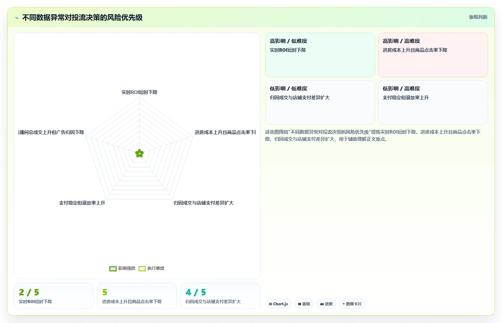Open the 高影响 / 低难度 quadrant card

(320, 55)
